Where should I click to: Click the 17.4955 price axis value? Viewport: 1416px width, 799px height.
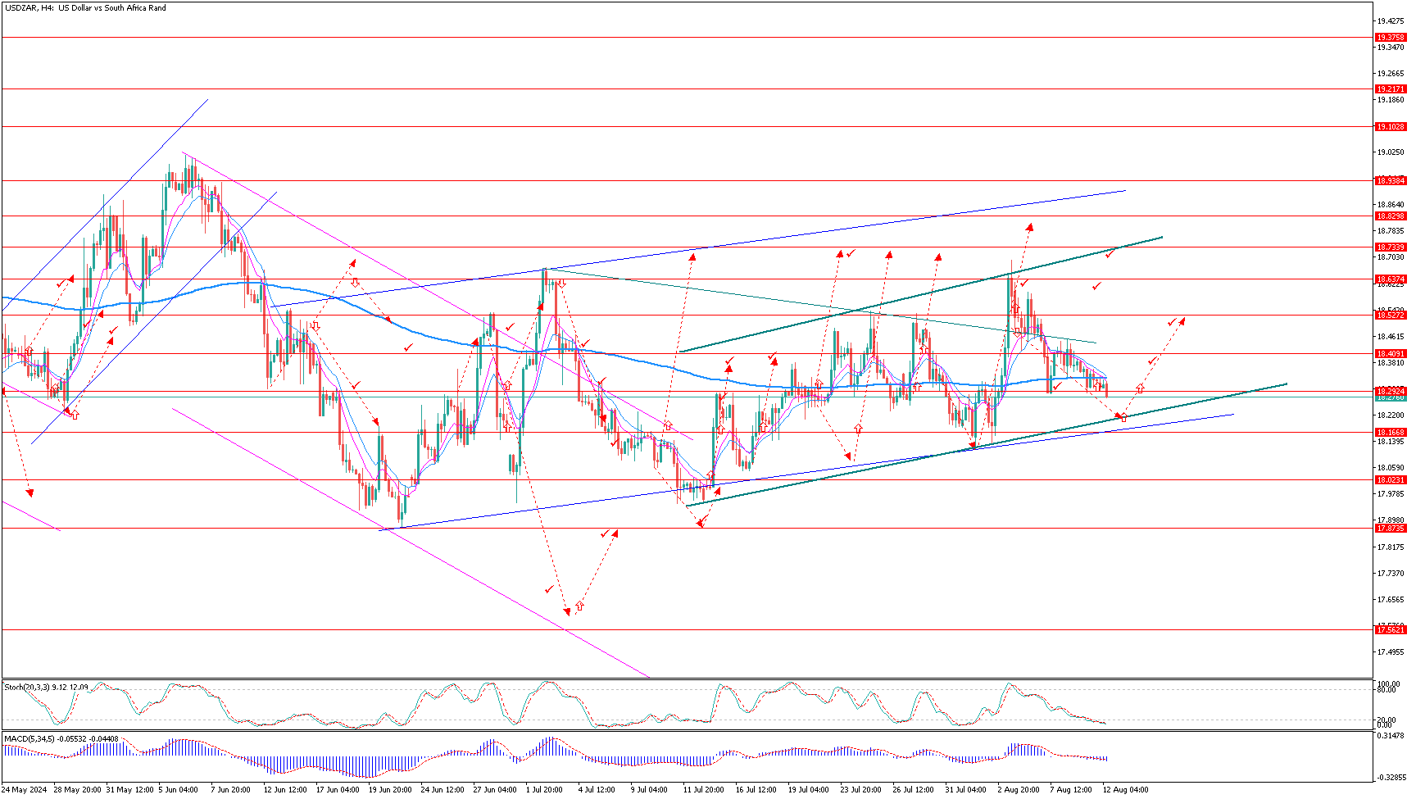1390,652
